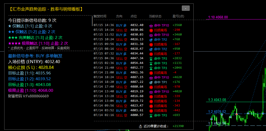Screen dimensions: 266x131
Task: Click the red stop icon in the 07/15 09:56 row
Action: coord(151,45)
